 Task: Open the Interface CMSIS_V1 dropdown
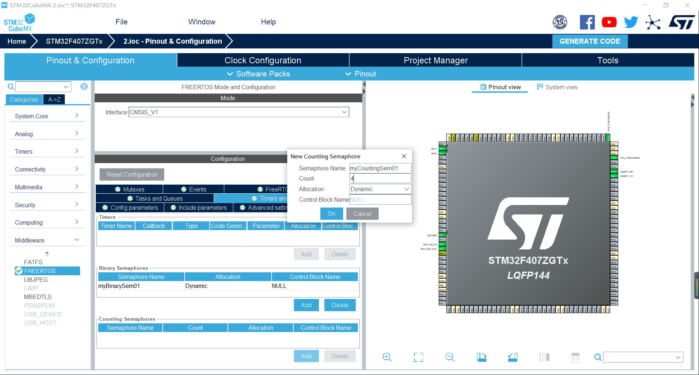click(x=344, y=112)
